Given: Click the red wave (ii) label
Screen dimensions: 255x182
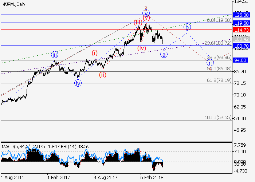Looking at the screenshot, I should pos(103,75).
